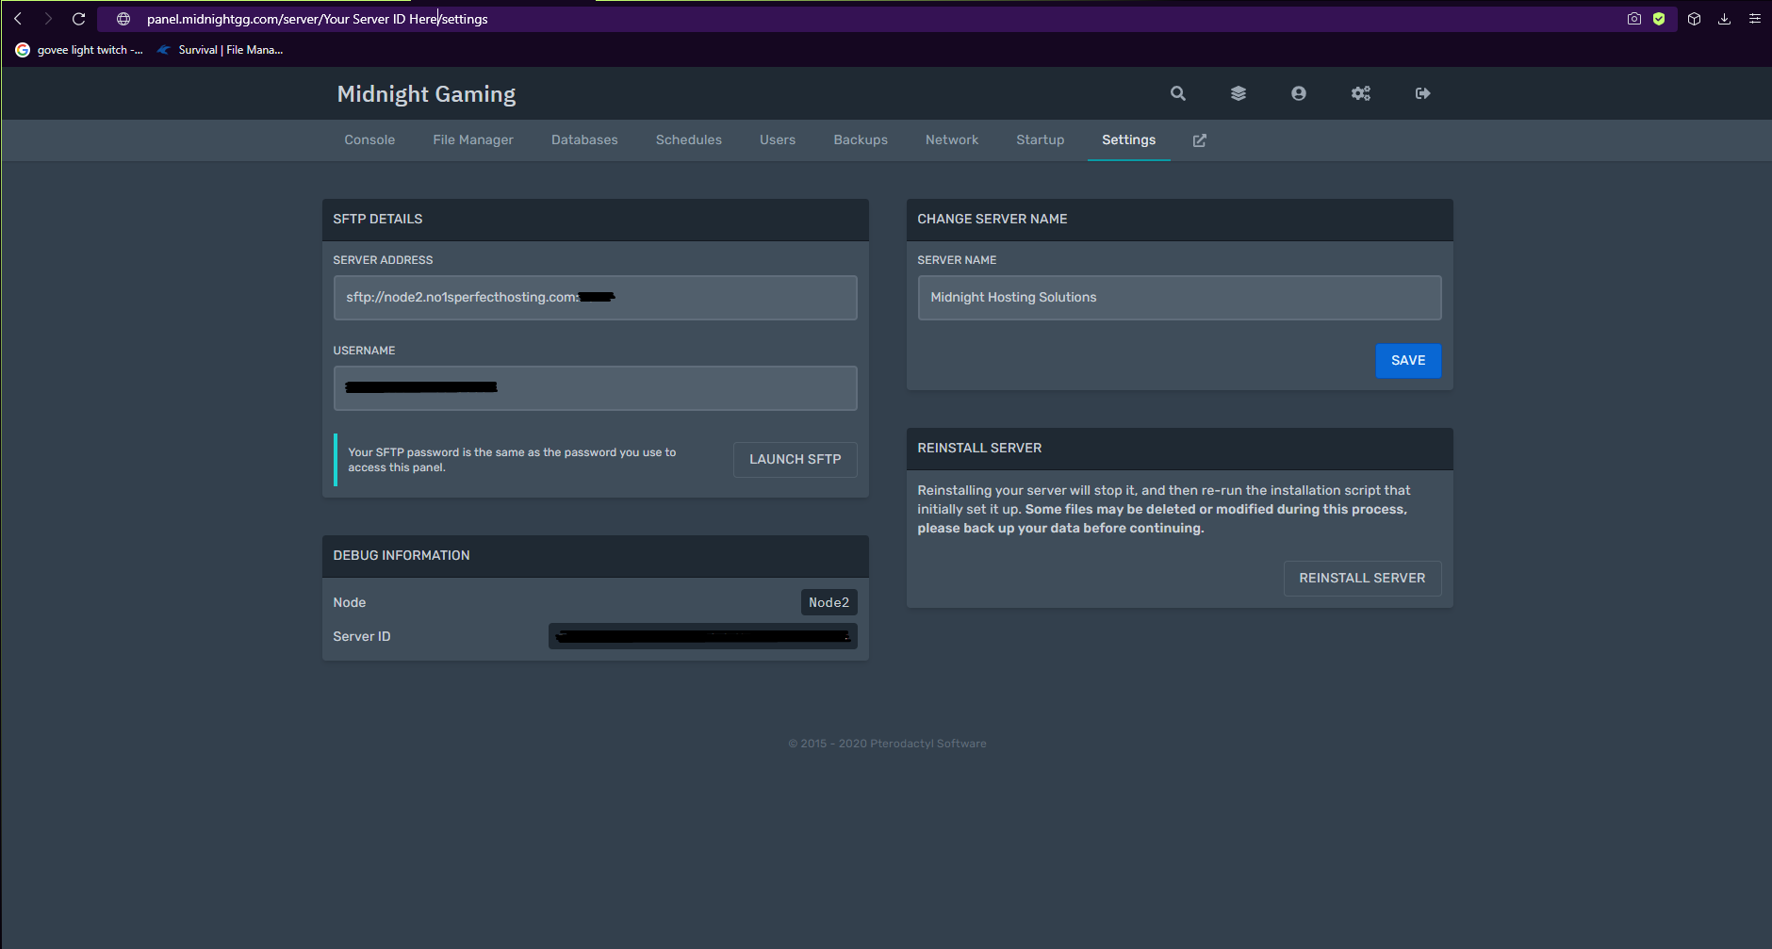Open the Survival File Manager bookmark
This screenshot has width=1772, height=949.
pos(220,50)
